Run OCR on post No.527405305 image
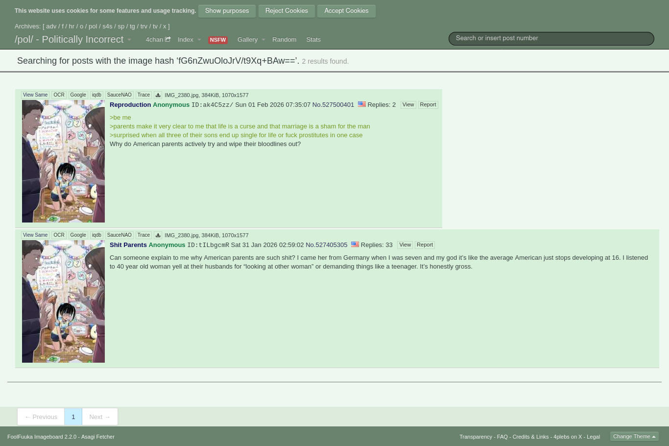 [59, 235]
